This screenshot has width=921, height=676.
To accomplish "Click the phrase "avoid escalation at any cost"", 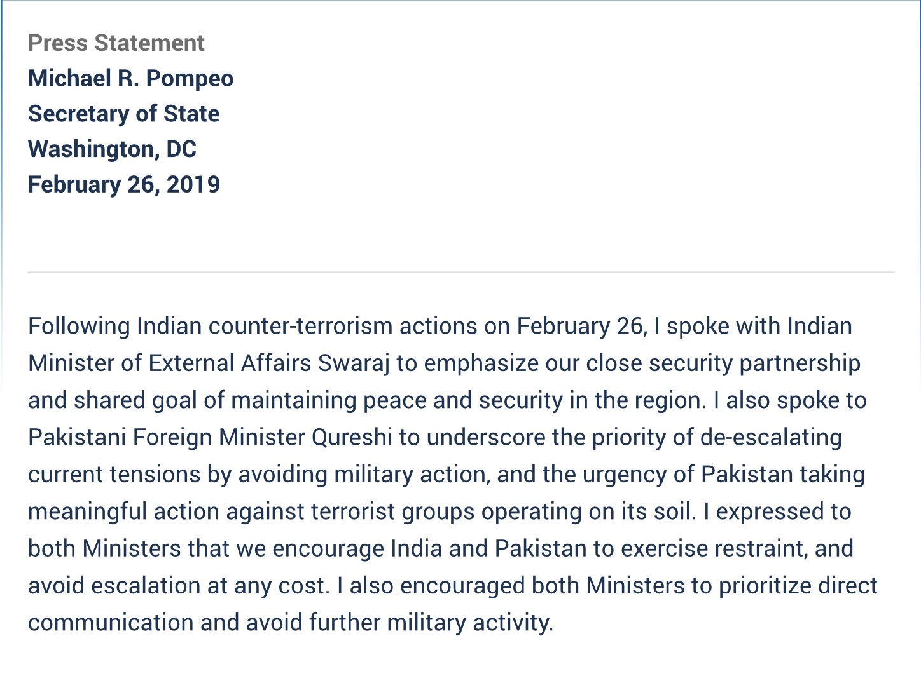I will coord(176,586).
